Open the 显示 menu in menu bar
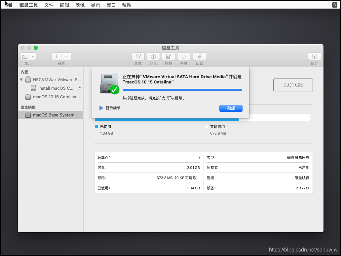This screenshot has height=256, width=341. [x=95, y=5]
